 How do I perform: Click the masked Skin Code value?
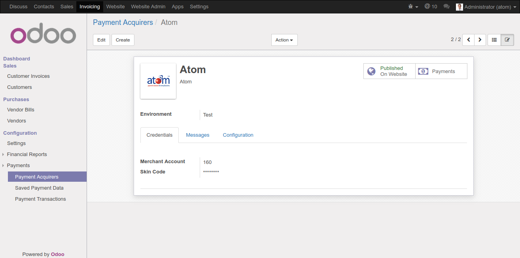(x=211, y=172)
